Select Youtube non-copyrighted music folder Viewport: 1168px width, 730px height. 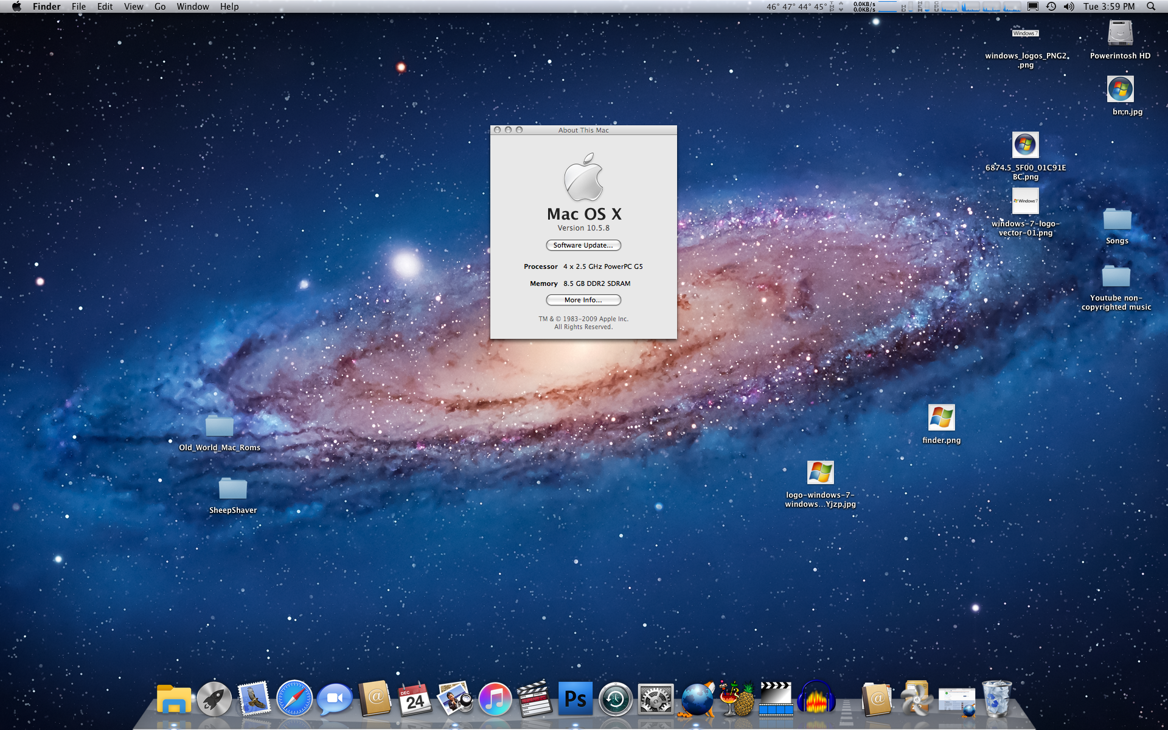(1116, 277)
